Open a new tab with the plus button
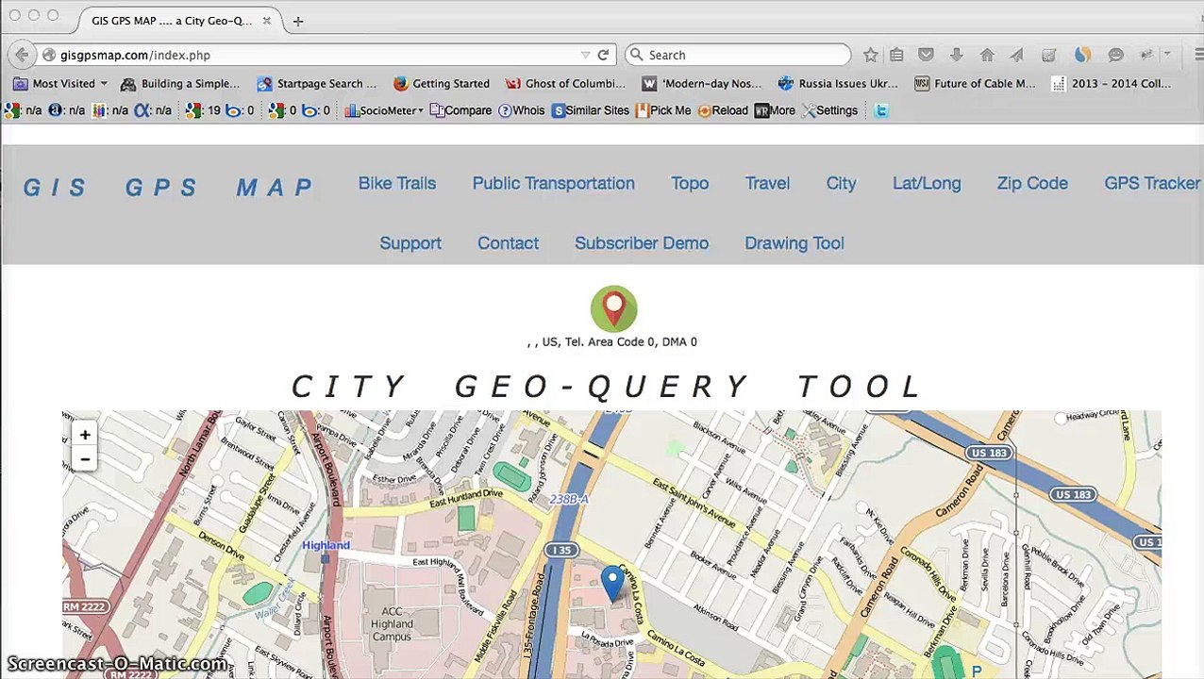Viewport: 1204px width, 679px height. click(x=298, y=21)
